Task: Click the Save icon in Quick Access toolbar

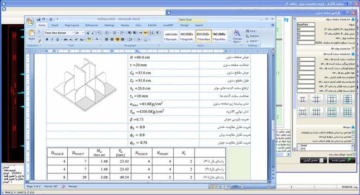Action: [38, 19]
